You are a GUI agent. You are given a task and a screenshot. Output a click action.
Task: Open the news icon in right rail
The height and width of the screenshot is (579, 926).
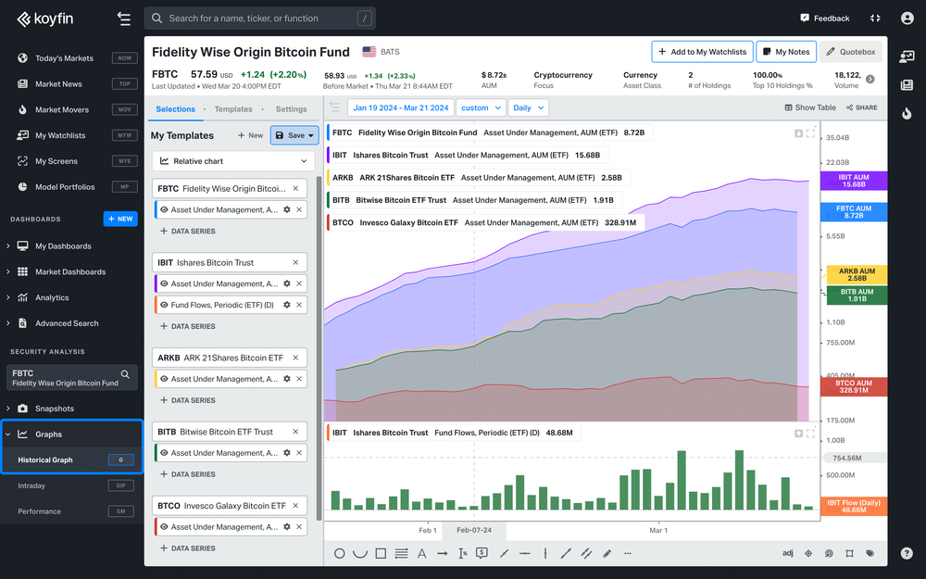pos(907,85)
